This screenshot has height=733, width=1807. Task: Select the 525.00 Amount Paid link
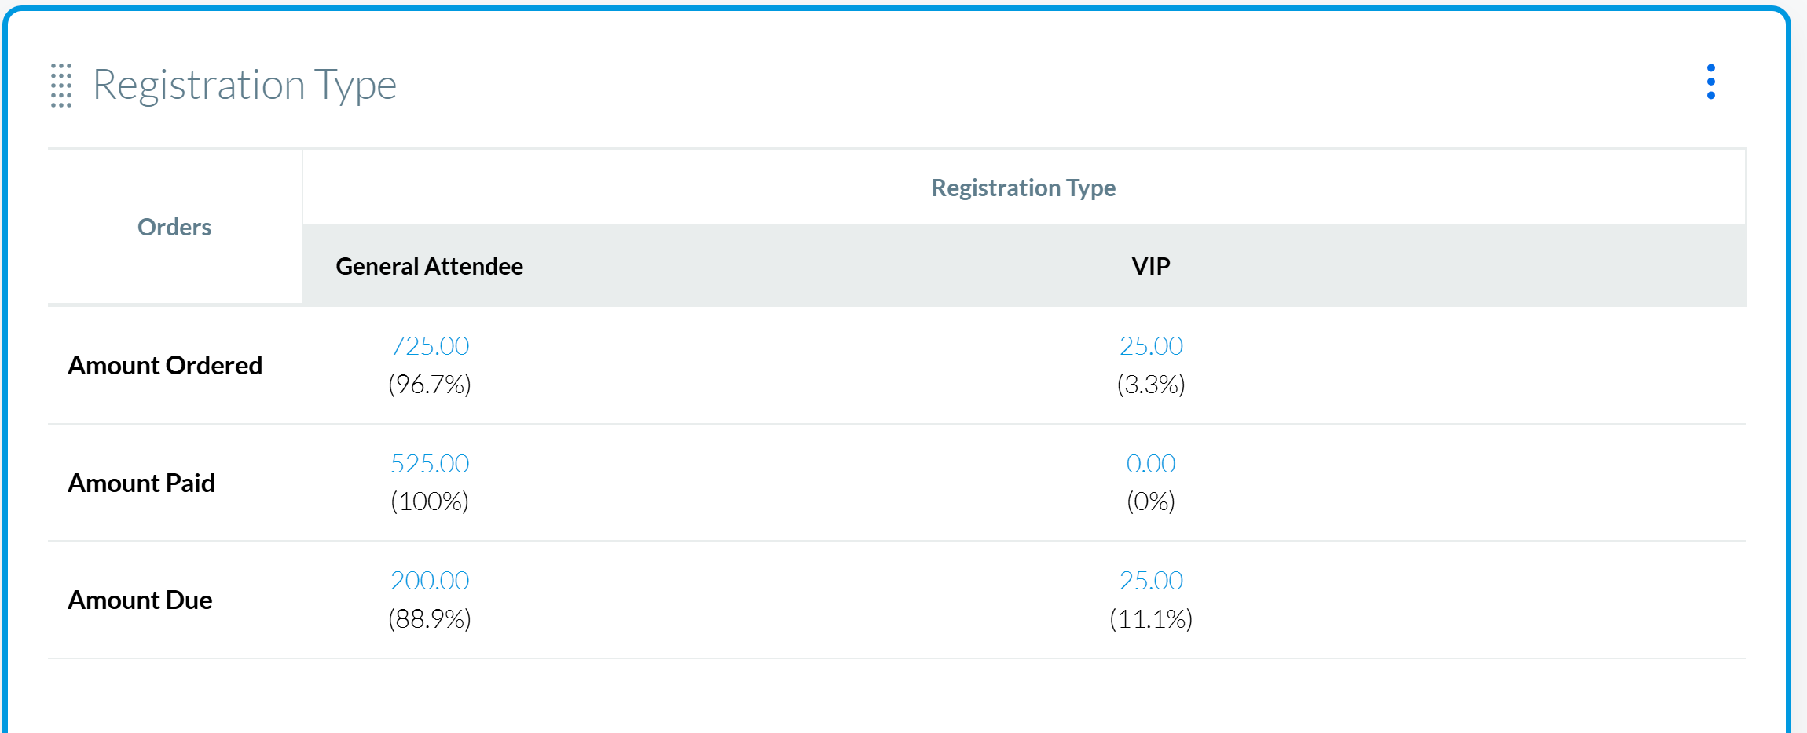pyautogui.click(x=430, y=464)
